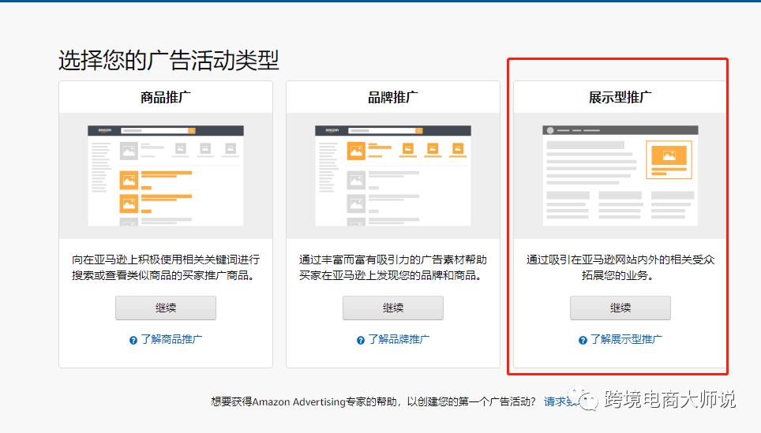Click the 品牌推广 card title
Screen dimensions: 761x433
(392, 98)
